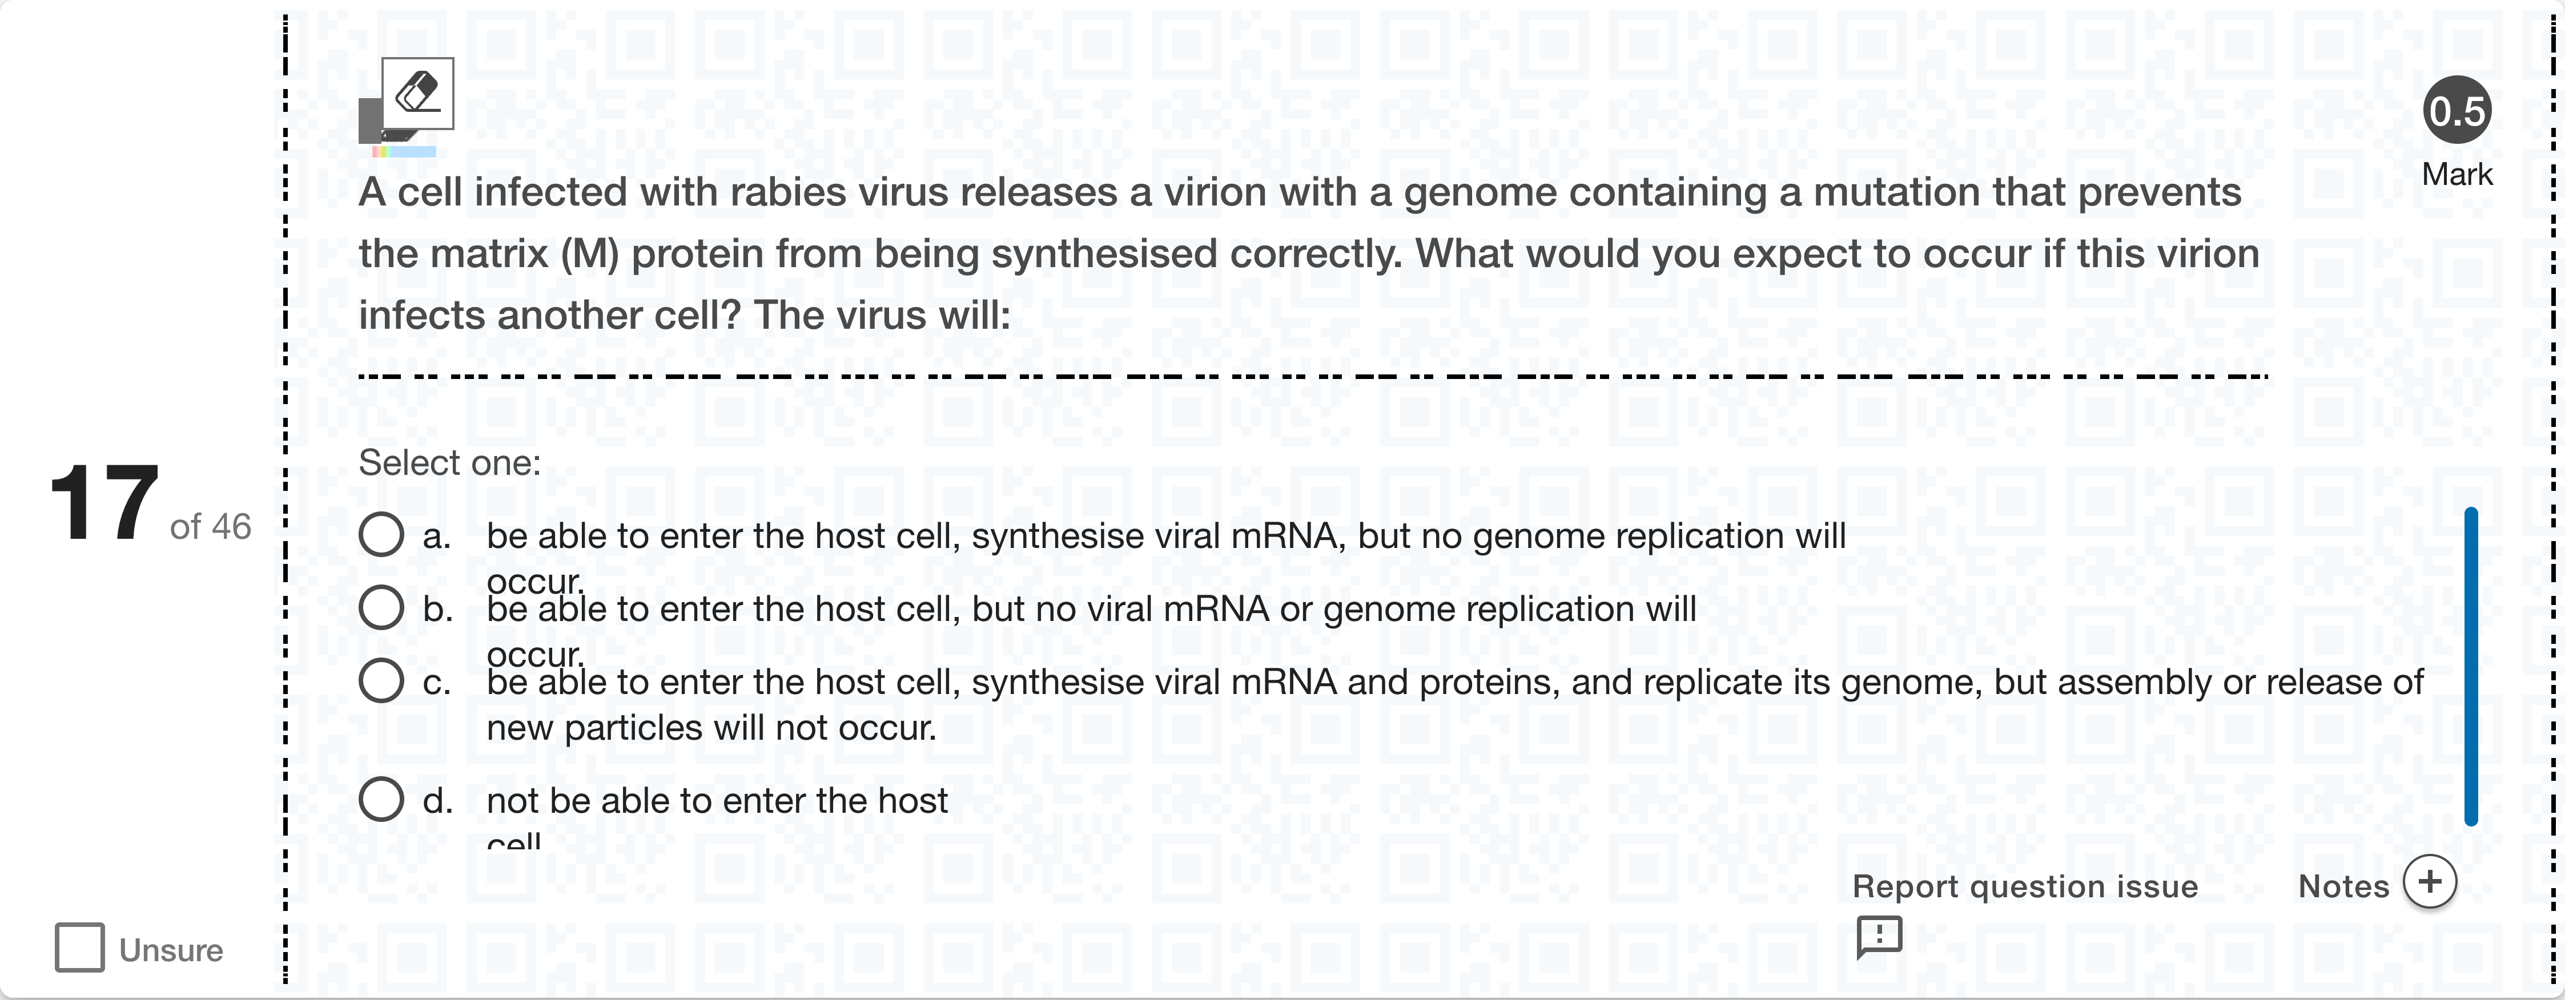
Task: Click option d text "not be able to enter"
Action: [x=717, y=801]
